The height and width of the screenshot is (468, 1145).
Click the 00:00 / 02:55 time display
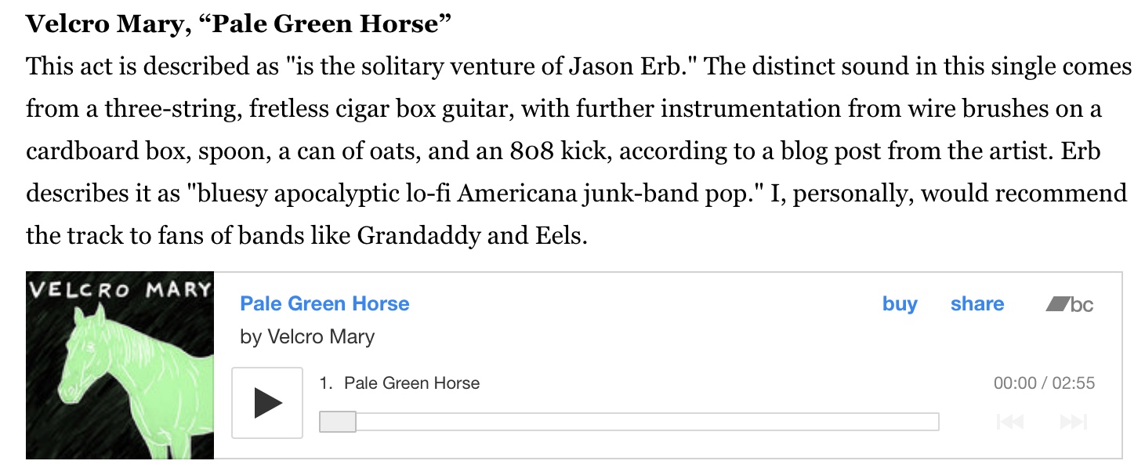coord(1044,383)
